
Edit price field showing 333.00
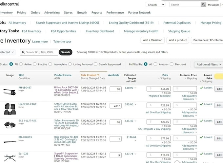tap(159, 89)
